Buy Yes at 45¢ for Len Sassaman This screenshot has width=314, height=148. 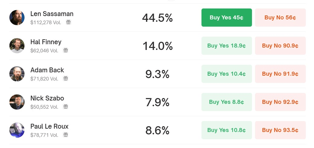pyautogui.click(x=227, y=18)
